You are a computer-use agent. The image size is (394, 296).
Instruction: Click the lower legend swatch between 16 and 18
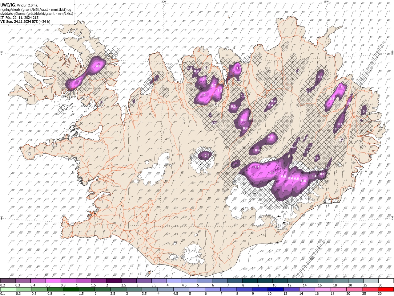[323, 289]
